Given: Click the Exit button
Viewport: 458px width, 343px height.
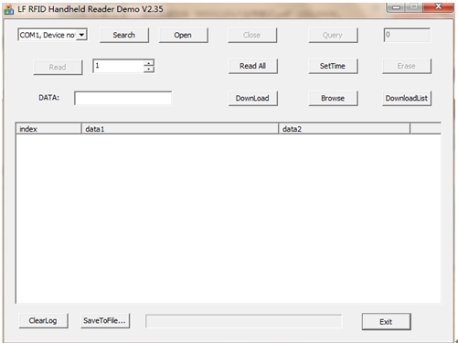Looking at the screenshot, I should [x=386, y=322].
